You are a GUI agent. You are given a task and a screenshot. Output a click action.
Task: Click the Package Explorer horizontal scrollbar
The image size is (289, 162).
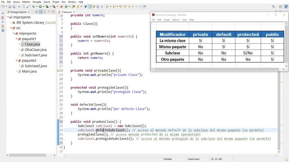[x=28, y=155]
